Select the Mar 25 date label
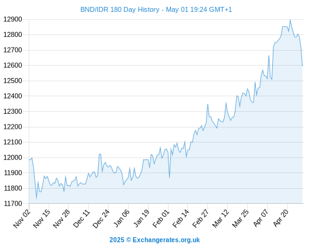 tap(240, 219)
